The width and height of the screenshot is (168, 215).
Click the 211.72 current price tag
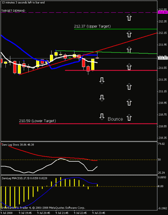pyautogui.click(x=163, y=58)
